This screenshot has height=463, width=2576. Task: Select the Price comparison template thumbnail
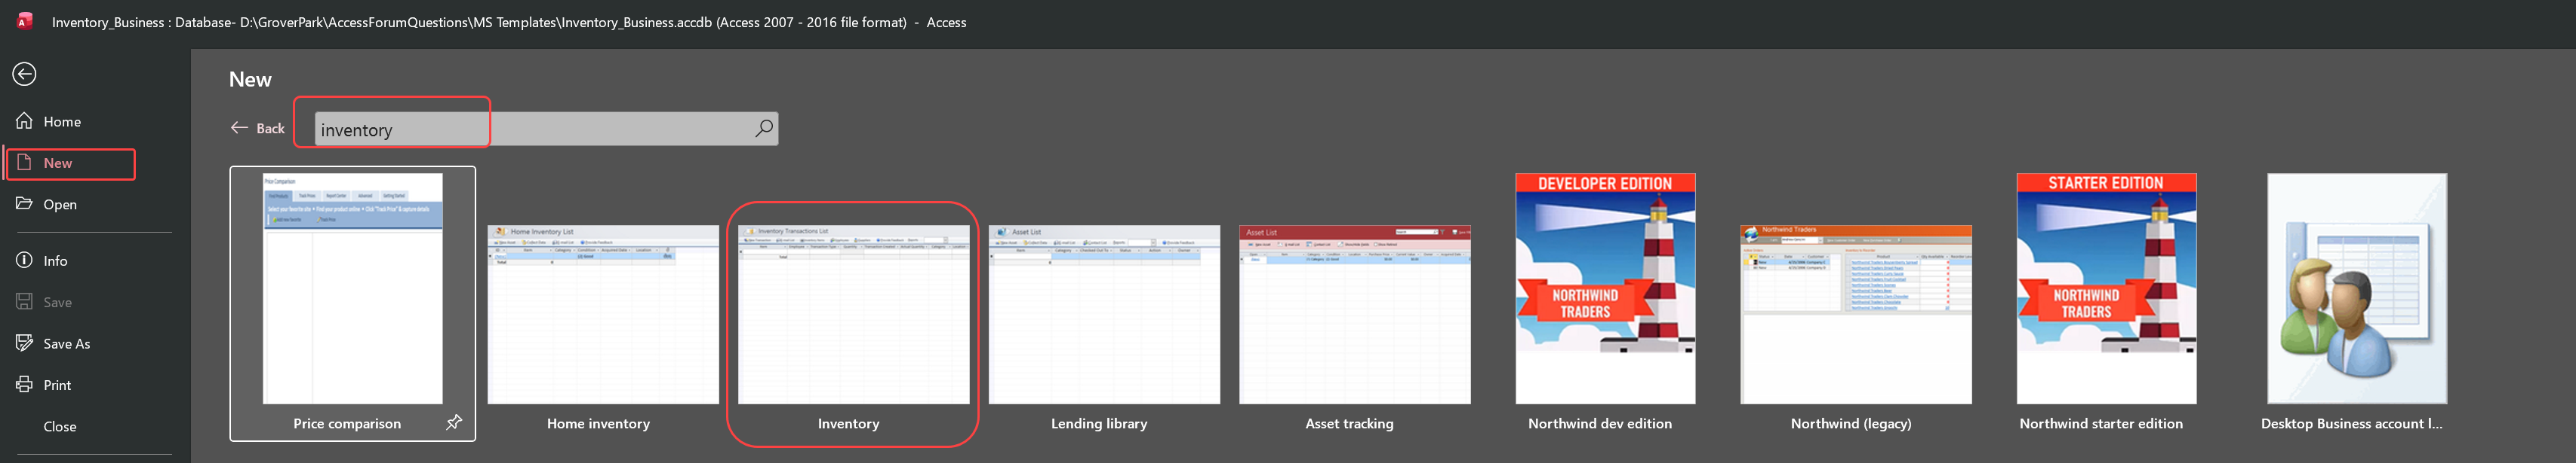pos(352,288)
